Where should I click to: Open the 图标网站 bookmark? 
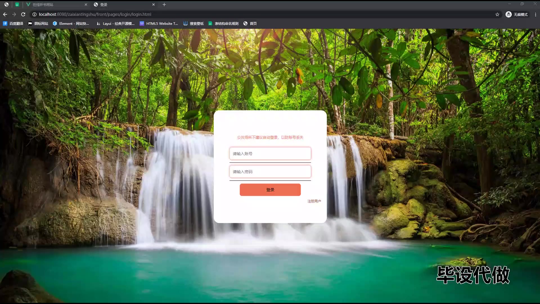coord(38,23)
